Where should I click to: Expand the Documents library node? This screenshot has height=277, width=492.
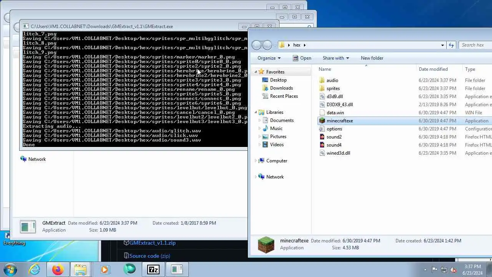coord(259,120)
